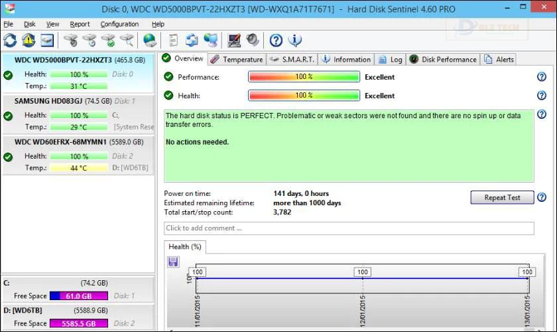The height and width of the screenshot is (332, 557).
Task: Click the 44 °C temperature bar
Action: [x=78, y=167]
